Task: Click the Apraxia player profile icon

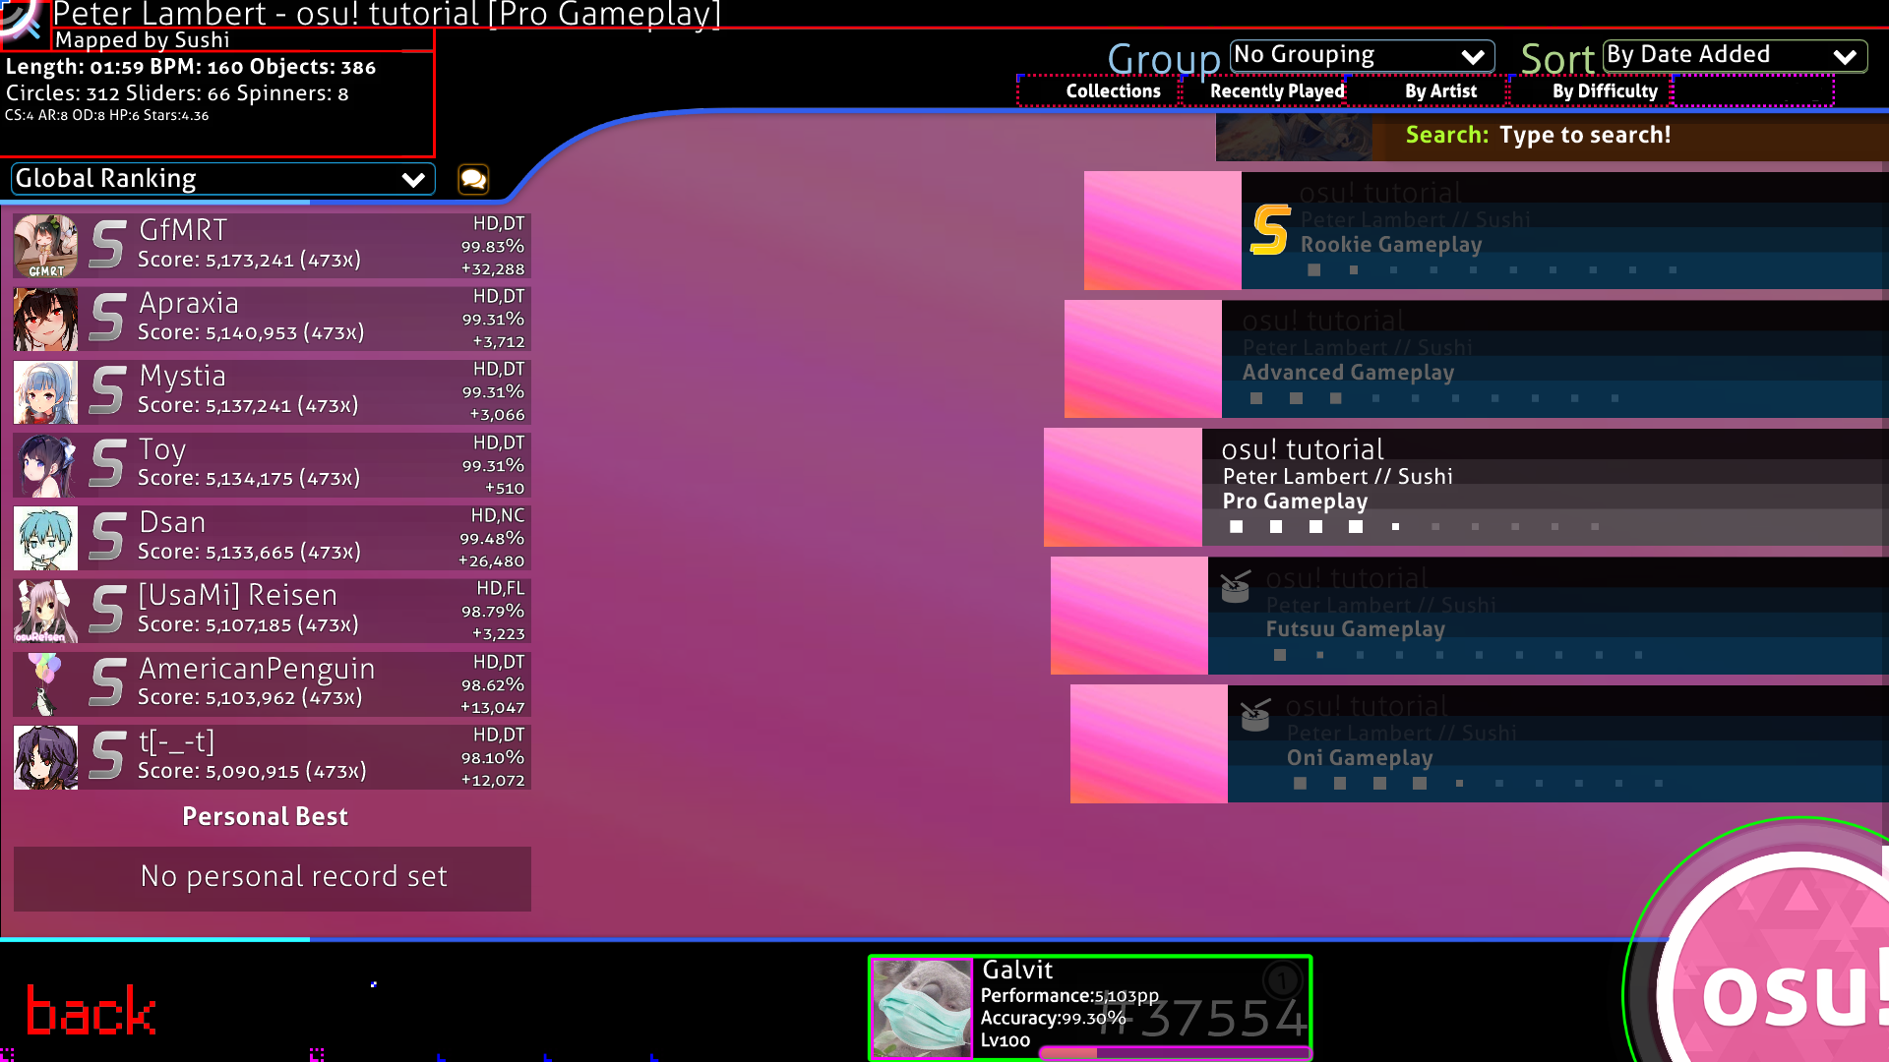Action: coord(44,318)
